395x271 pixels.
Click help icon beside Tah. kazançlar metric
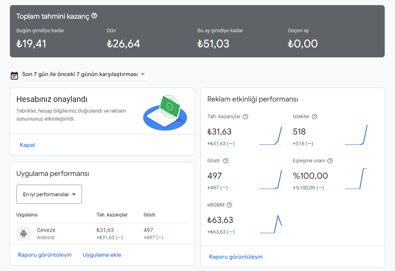(x=245, y=117)
